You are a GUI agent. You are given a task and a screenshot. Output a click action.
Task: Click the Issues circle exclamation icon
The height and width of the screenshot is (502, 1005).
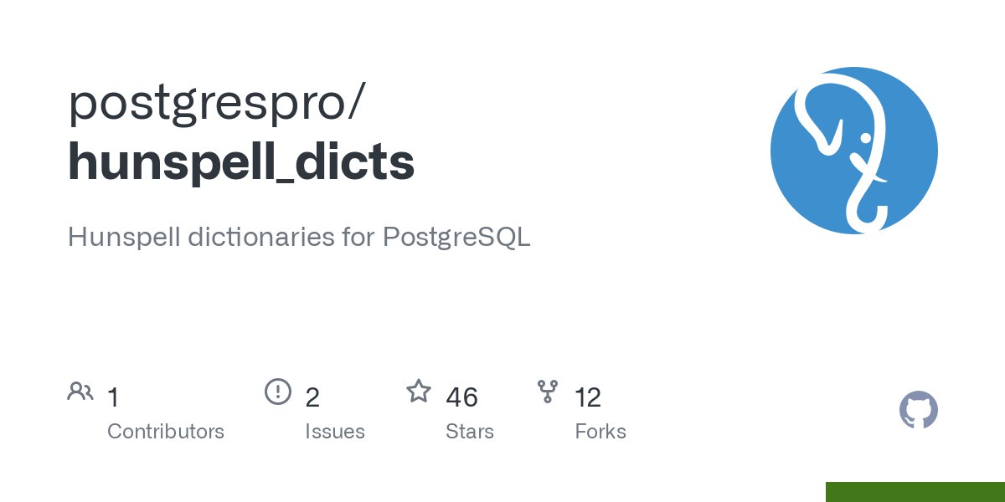[x=277, y=391]
